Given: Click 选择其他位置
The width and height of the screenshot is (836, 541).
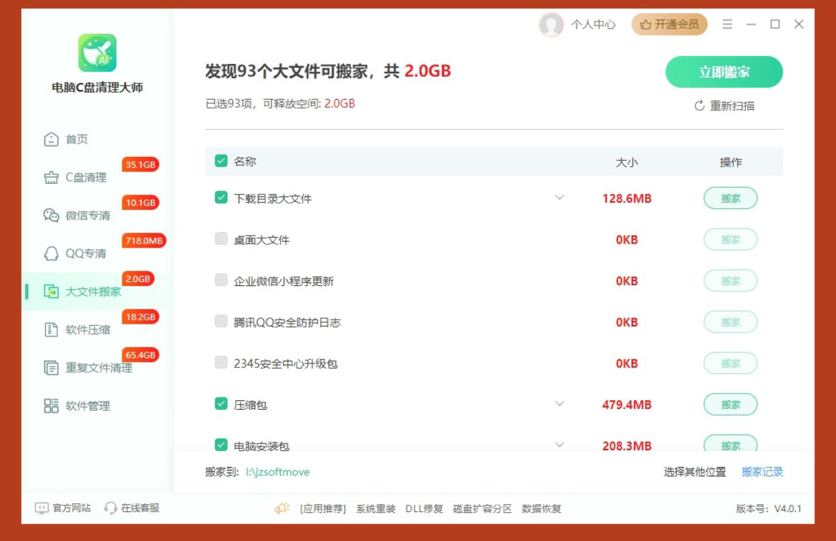Looking at the screenshot, I should [x=695, y=472].
